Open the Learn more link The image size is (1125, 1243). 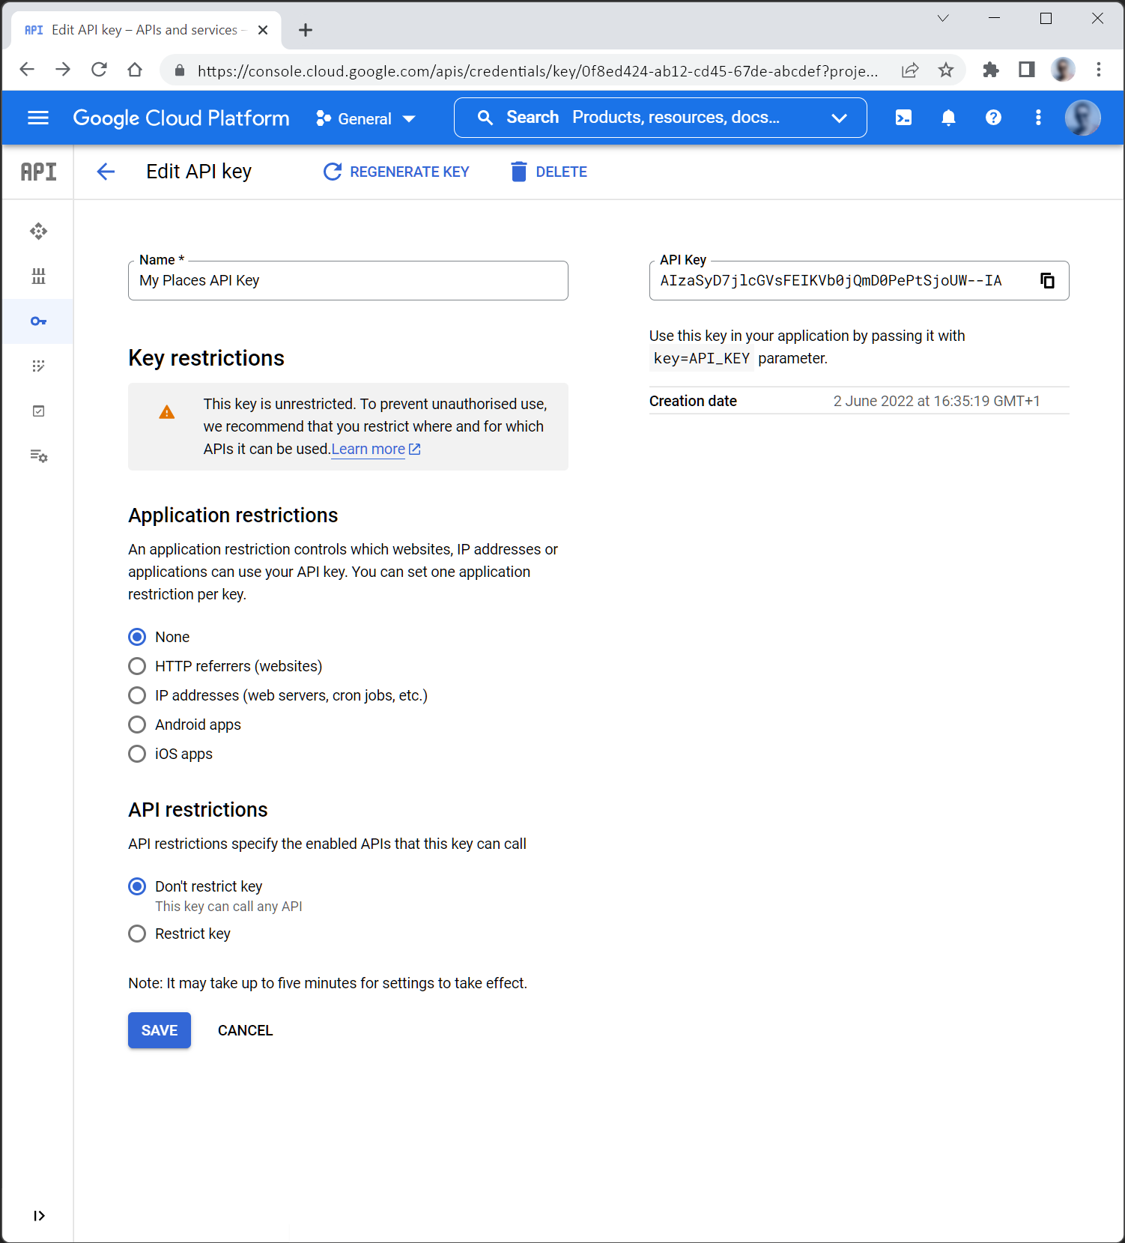pyautogui.click(x=369, y=449)
